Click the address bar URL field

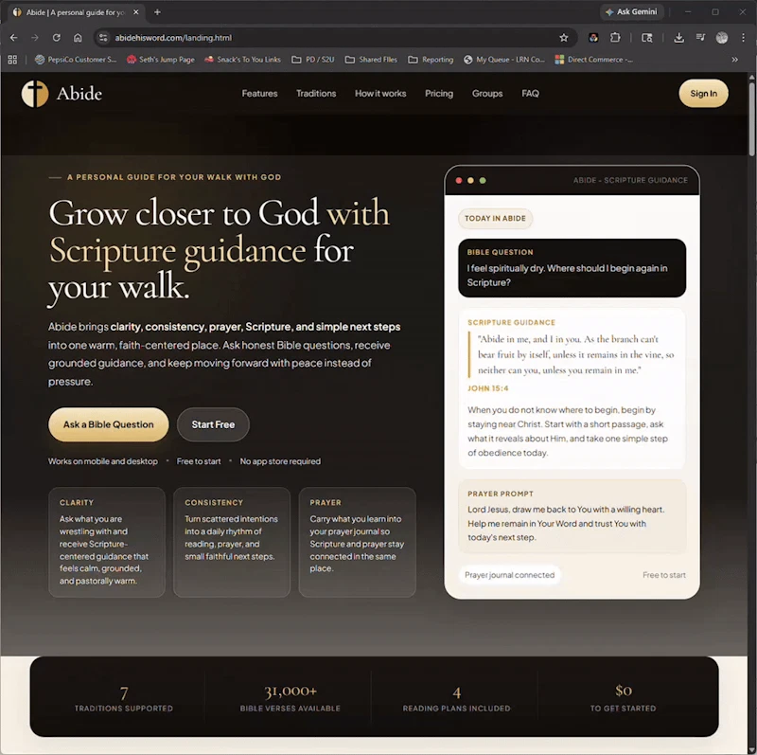click(333, 38)
